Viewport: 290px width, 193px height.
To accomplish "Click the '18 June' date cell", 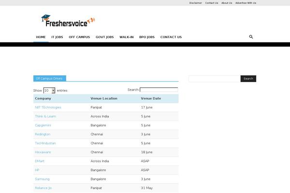I will [x=147, y=152].
